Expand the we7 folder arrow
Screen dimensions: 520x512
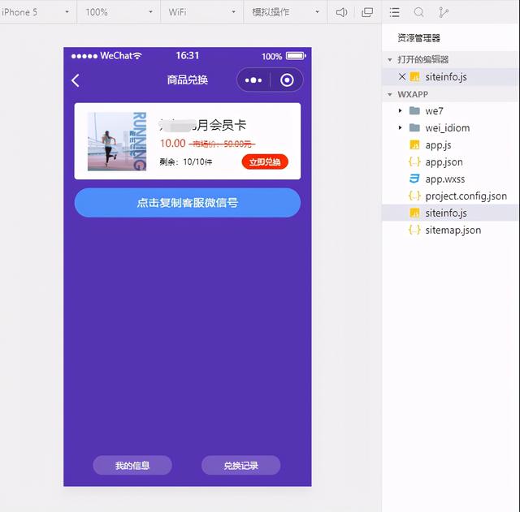[401, 110]
